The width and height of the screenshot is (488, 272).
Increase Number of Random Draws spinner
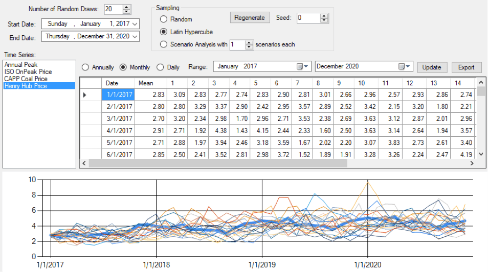127,7
